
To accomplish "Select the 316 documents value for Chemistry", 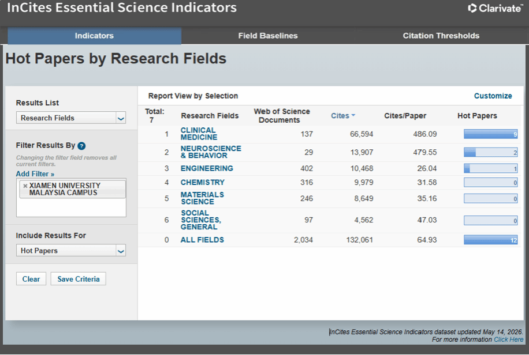I will click(x=307, y=183).
